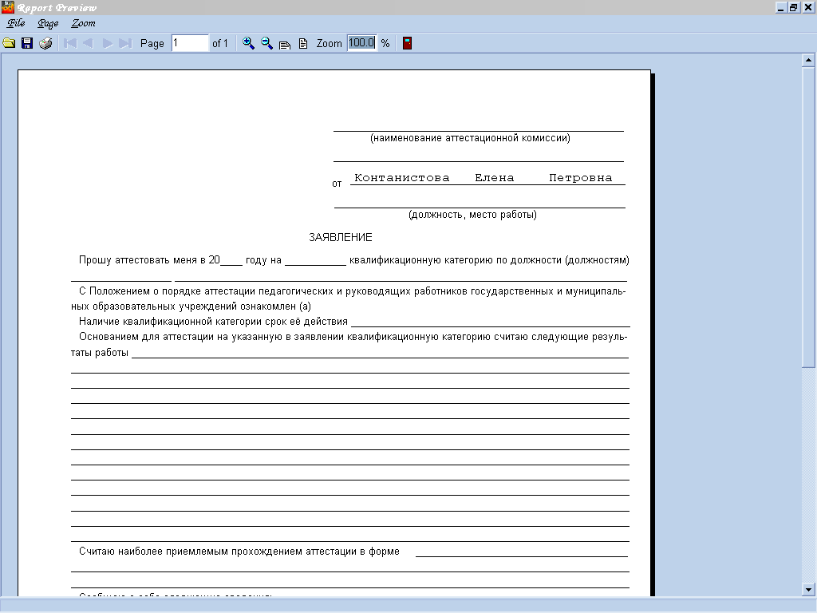Click the ЗАЯВЛЕНИЕ heading text
This screenshot has height=613, width=817.
click(340, 237)
